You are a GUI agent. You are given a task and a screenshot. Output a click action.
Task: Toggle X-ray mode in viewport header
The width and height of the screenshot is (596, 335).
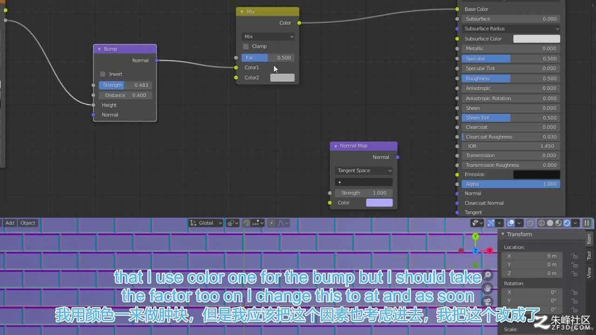[x=530, y=223]
